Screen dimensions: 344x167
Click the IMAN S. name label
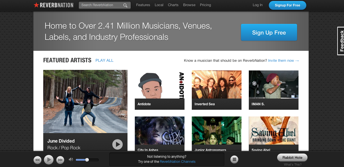(258, 104)
